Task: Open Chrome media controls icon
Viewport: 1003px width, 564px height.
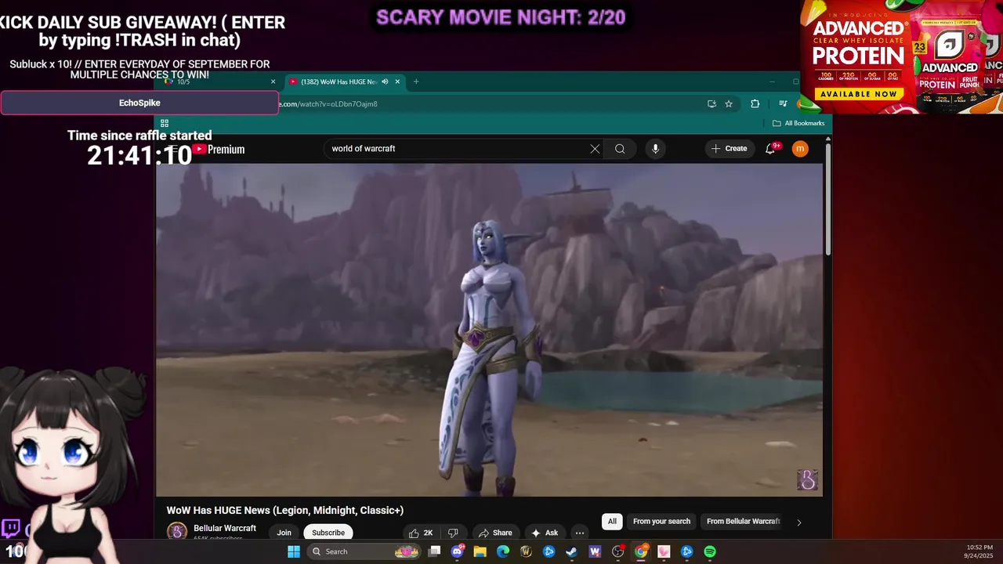Action: (x=782, y=103)
